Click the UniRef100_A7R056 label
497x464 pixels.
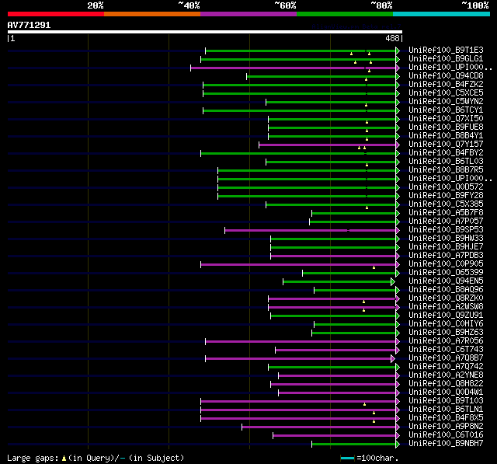pos(446,341)
